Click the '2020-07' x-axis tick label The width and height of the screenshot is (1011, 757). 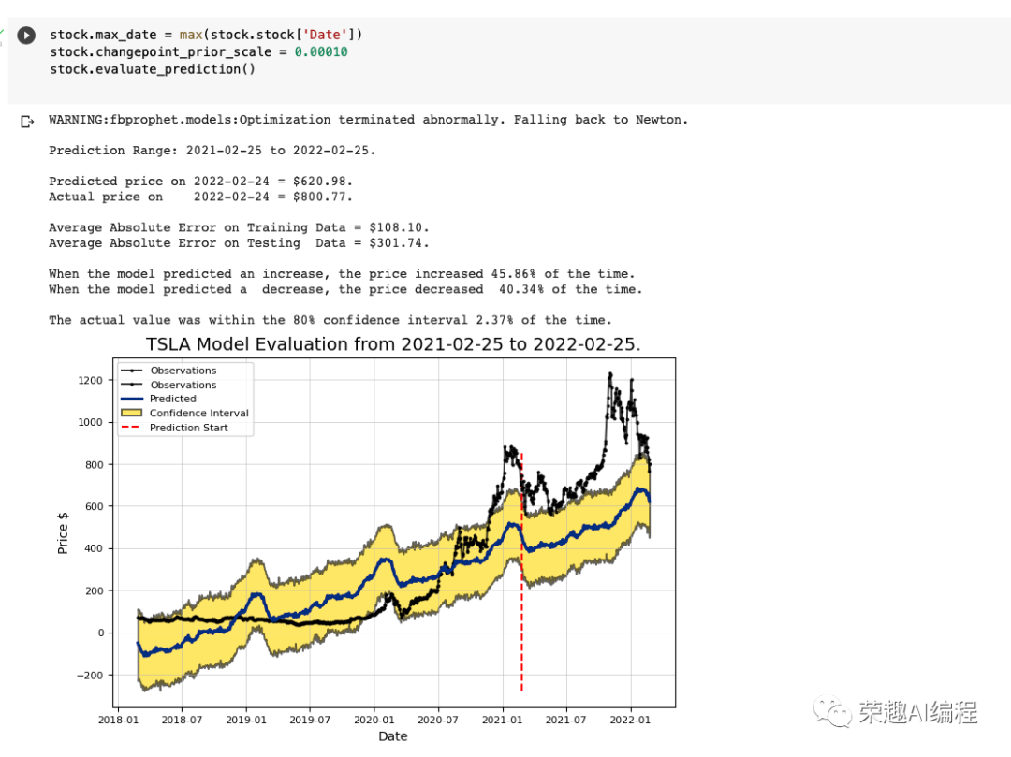coord(438,720)
